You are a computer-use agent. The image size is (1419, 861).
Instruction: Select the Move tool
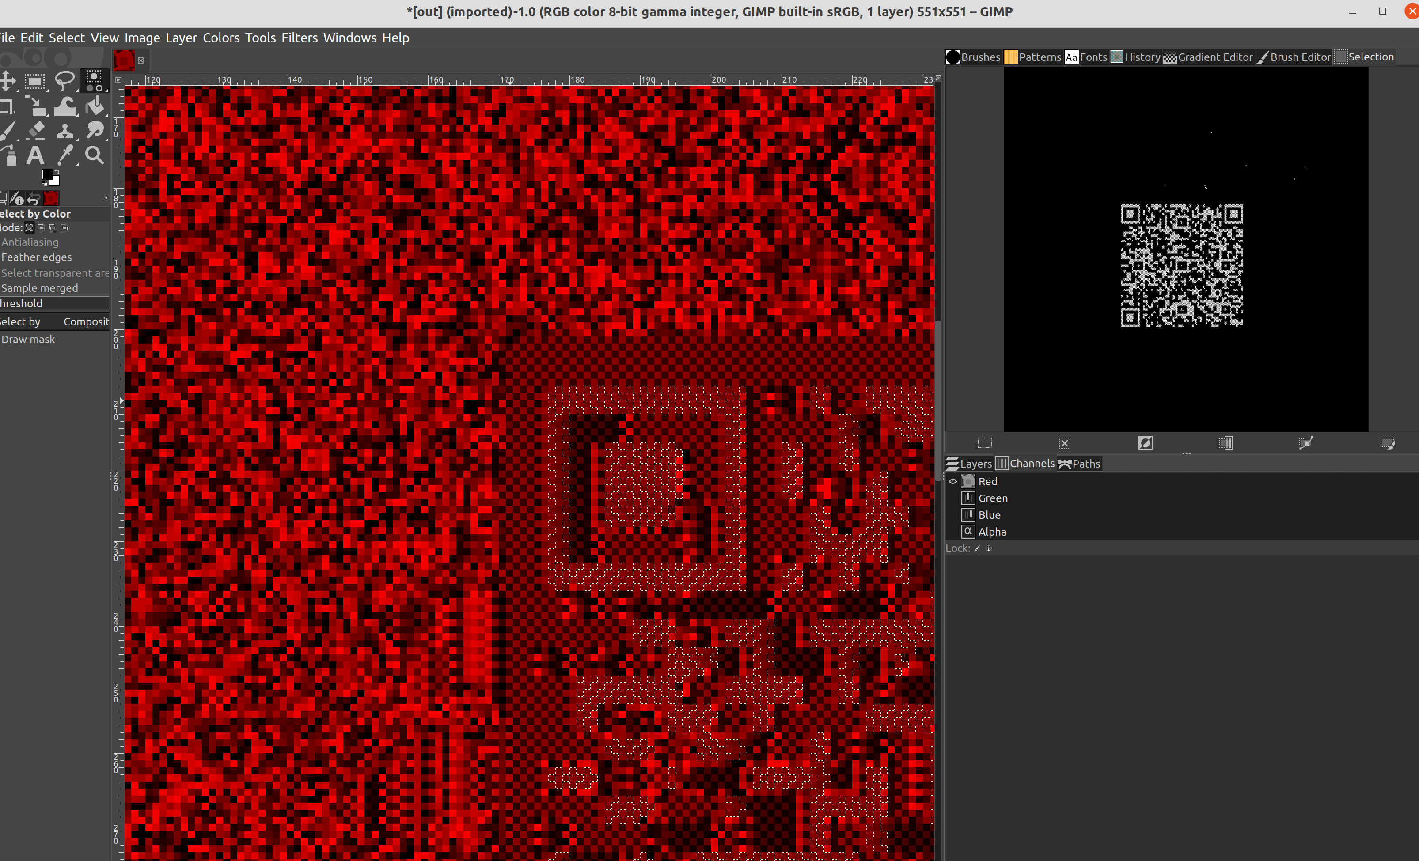click(8, 80)
